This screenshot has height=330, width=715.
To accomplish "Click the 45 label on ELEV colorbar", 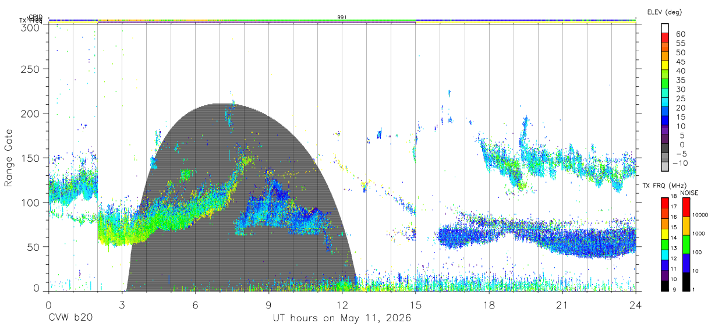I will coord(680,62).
